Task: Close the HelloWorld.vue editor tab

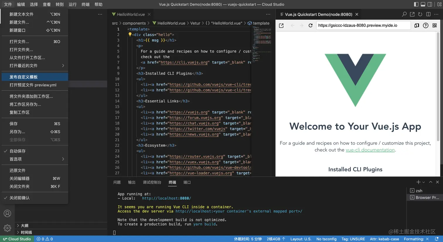Action: click(149, 14)
